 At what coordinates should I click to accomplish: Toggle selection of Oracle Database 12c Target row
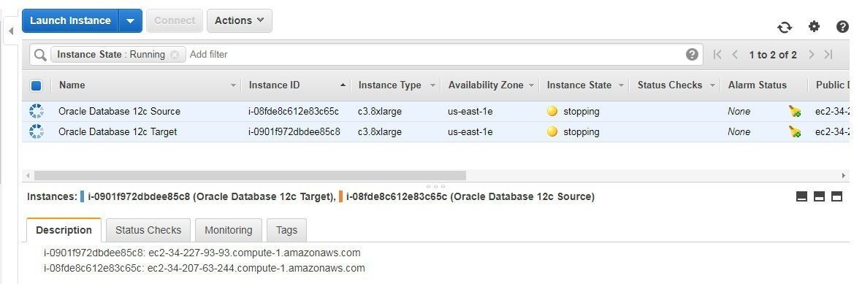click(x=36, y=131)
